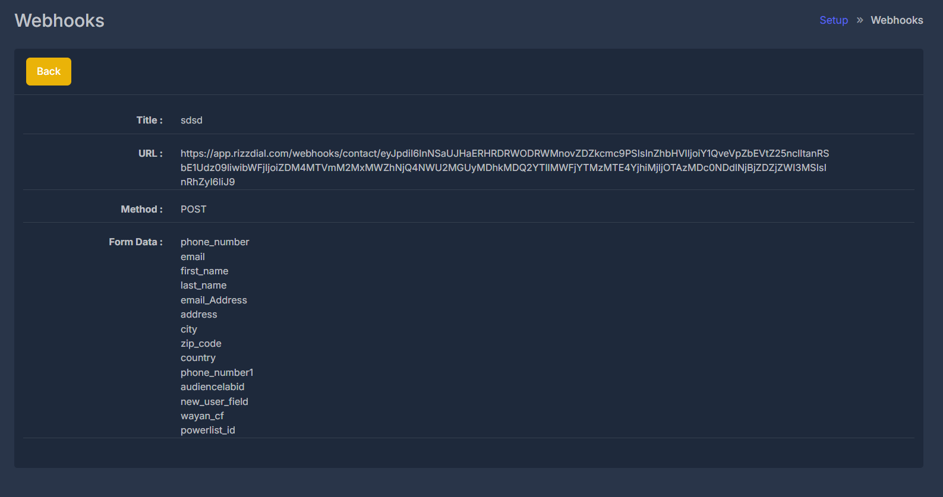Click the breadcrumb double-chevron separator
943x497 pixels.
tap(860, 20)
